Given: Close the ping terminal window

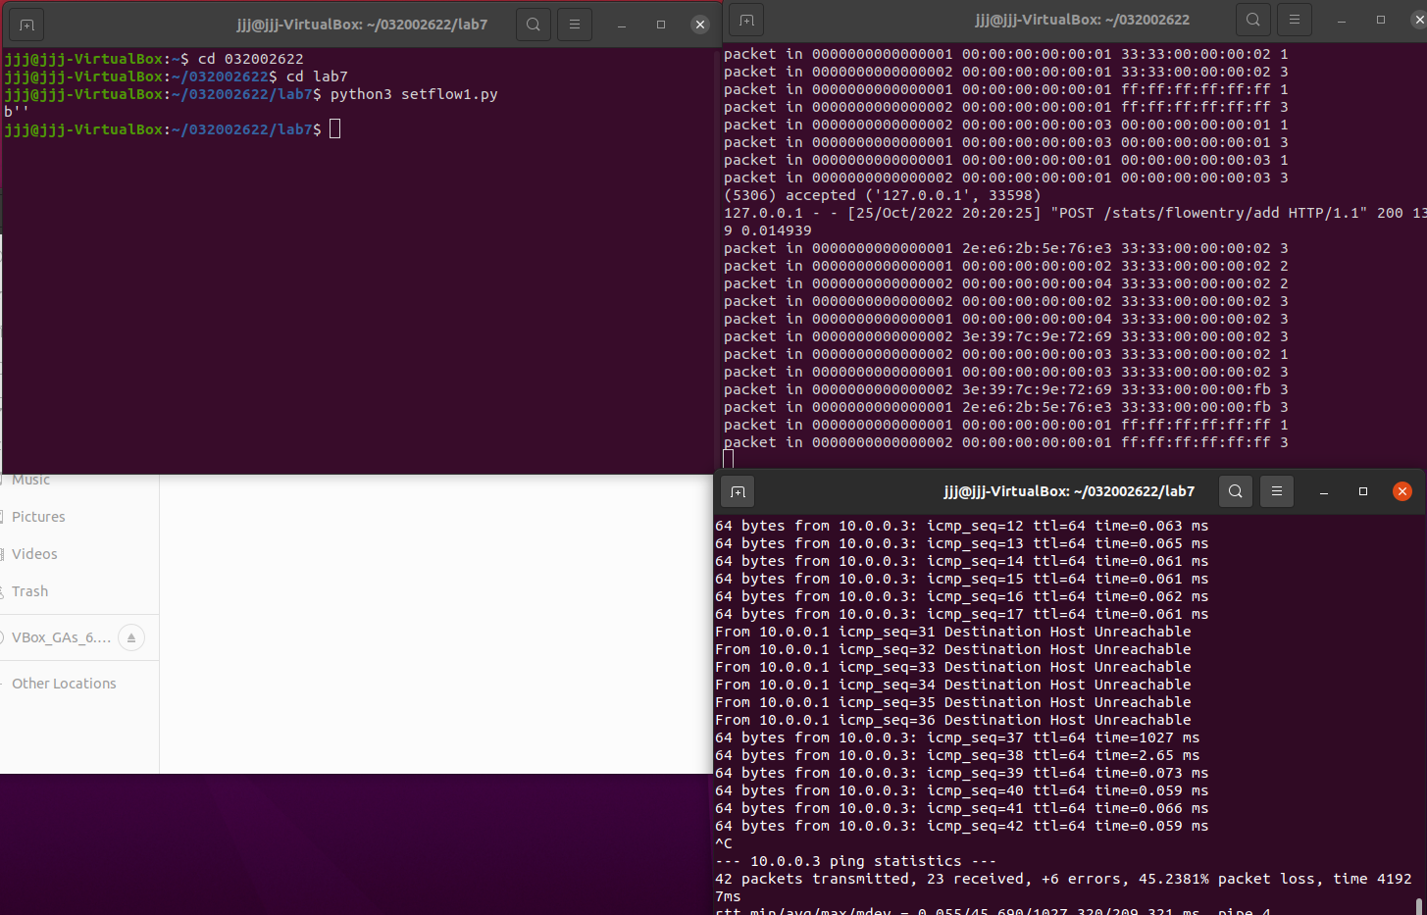Looking at the screenshot, I should coord(1402,491).
